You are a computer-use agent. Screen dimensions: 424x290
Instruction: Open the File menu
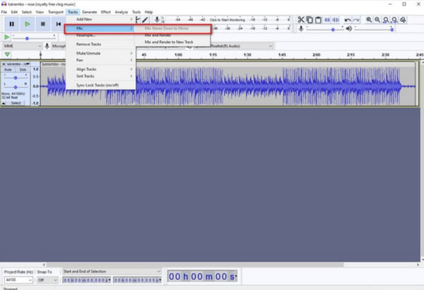[x=4, y=12]
